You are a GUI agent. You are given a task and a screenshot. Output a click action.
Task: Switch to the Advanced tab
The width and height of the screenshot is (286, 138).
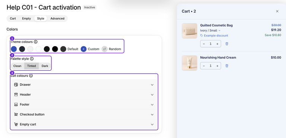[x=57, y=19]
